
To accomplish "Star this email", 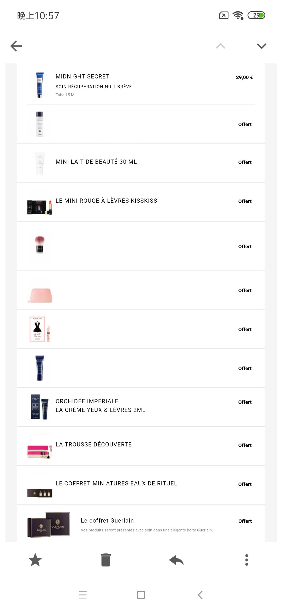I will tap(35, 560).
